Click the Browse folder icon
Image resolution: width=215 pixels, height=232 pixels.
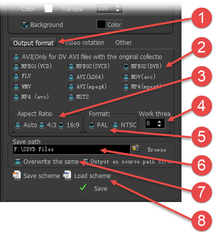pos(136,149)
